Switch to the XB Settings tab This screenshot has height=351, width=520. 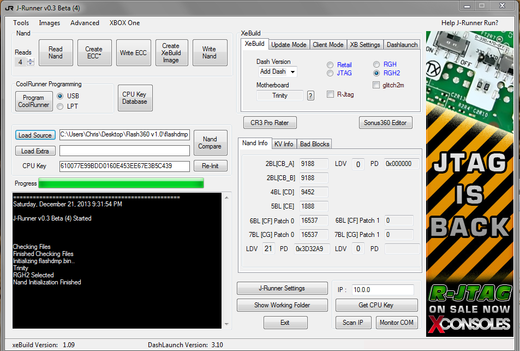coord(365,45)
